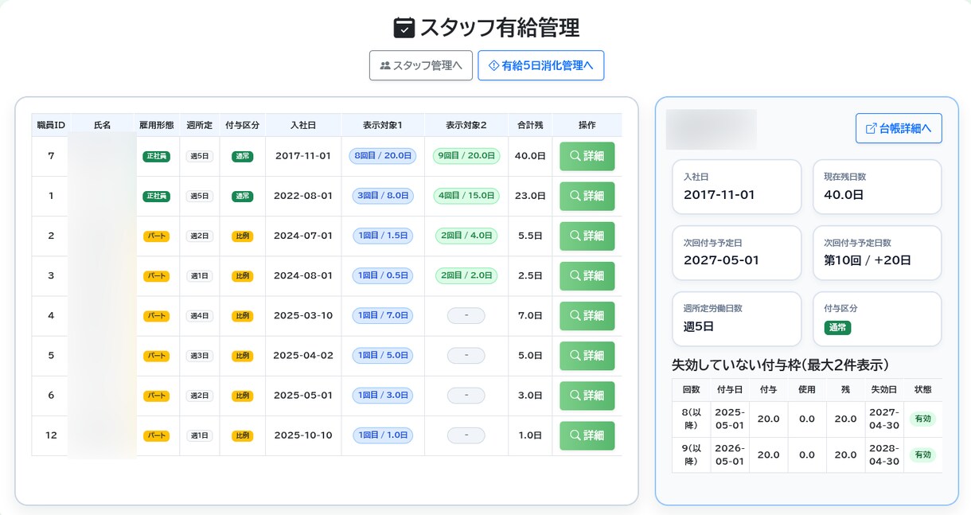Viewport: 971px width, 515px height.
Task: Click 1回目 / 3.0日 badge
Action: (x=383, y=396)
